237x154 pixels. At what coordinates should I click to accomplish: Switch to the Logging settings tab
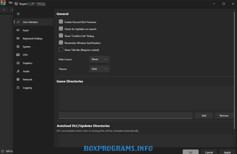point(34,87)
